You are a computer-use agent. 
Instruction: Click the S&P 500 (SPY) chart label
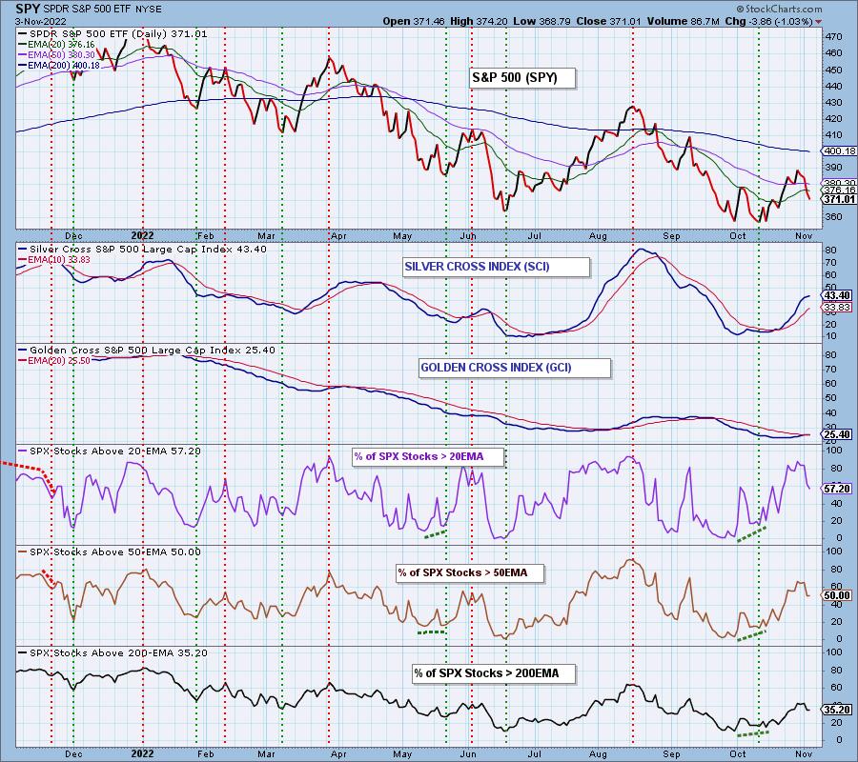point(522,77)
